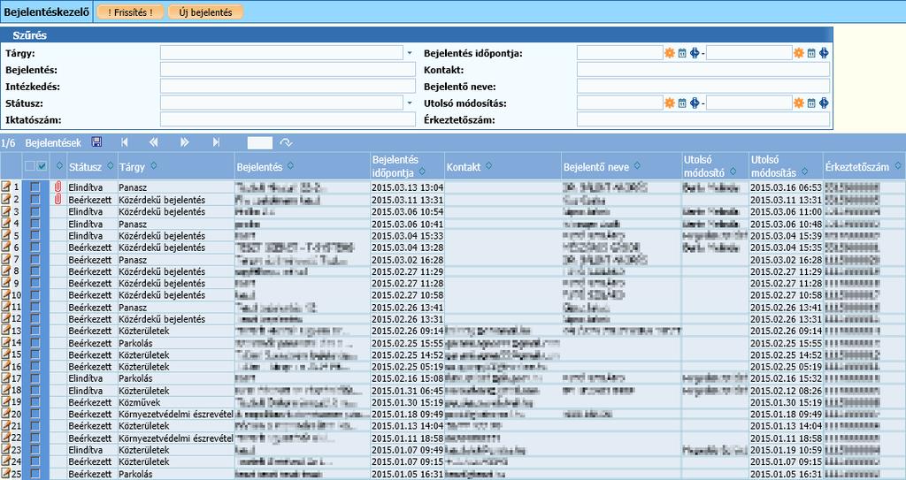906x480 pixels.
Task: Open the edit icon of row 13
Action: tap(6, 331)
